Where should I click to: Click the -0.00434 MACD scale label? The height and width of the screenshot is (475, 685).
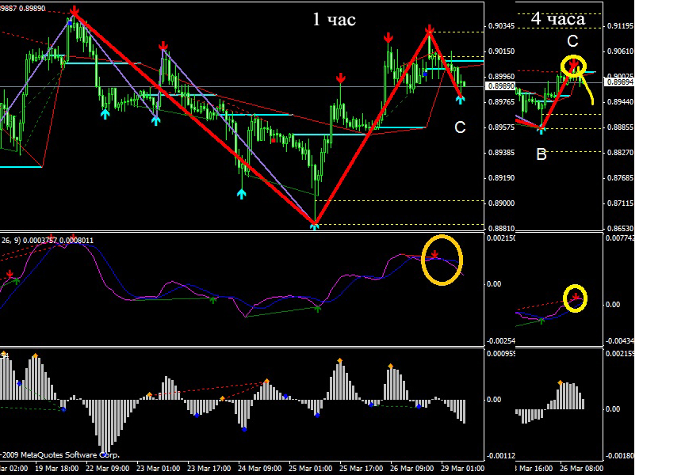[x=619, y=341]
